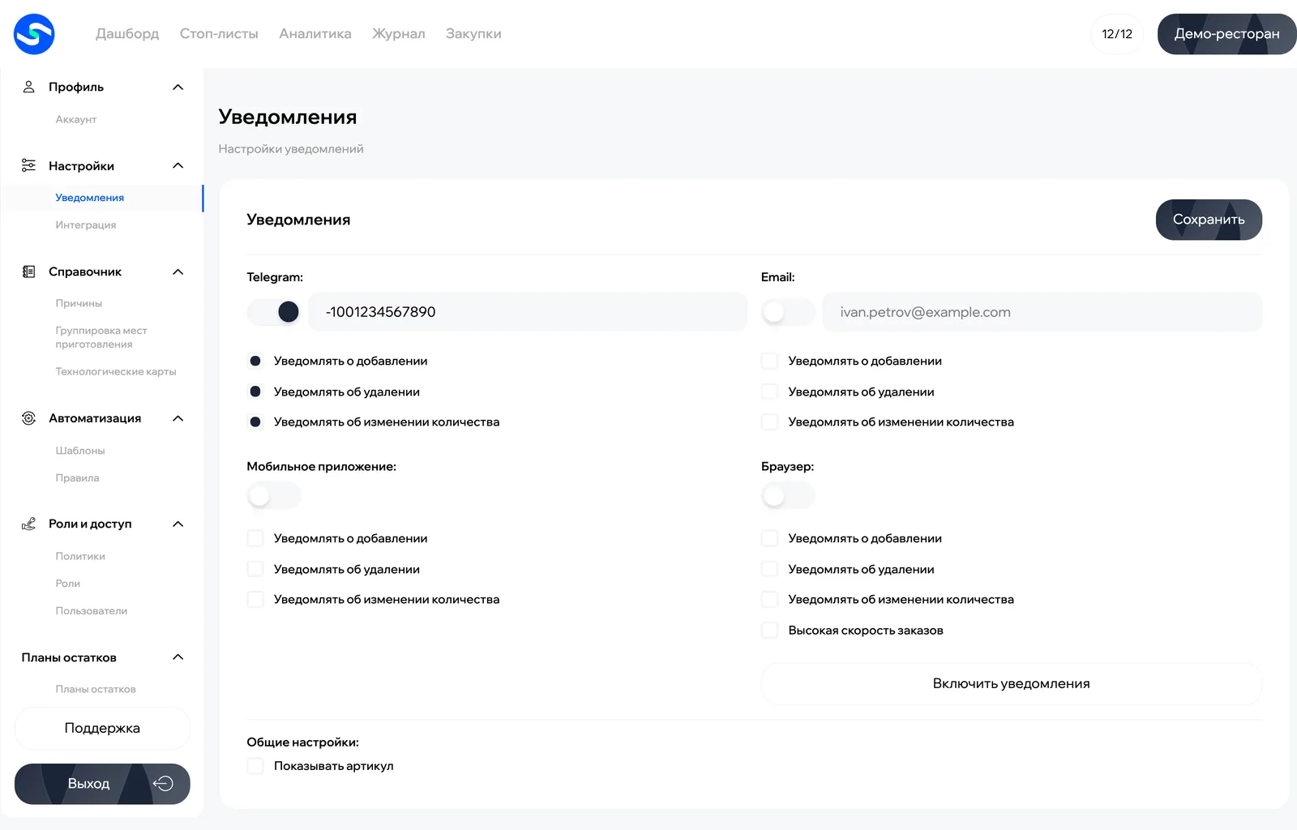Click the Telegram chat ID field

click(528, 312)
